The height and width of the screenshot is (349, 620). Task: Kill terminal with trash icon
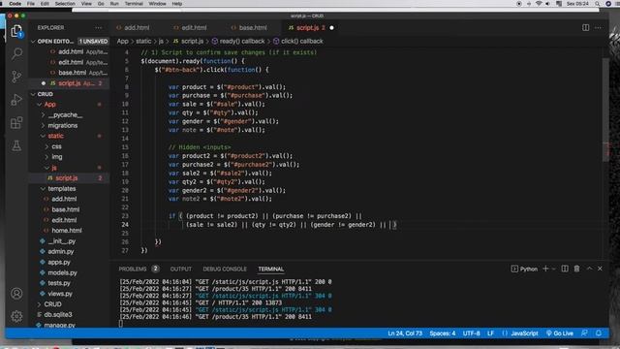tap(577, 269)
